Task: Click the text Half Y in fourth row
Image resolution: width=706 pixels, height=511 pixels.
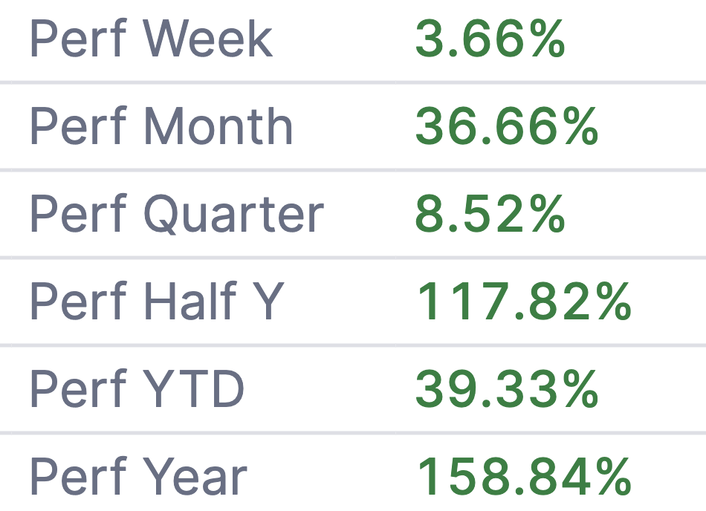Action: (213, 301)
